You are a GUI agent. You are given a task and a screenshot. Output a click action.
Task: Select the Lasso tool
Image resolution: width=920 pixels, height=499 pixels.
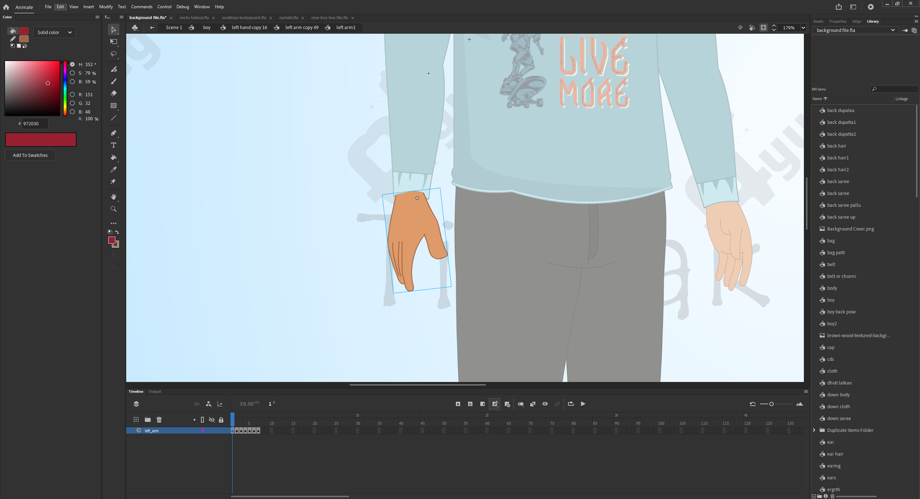114,54
